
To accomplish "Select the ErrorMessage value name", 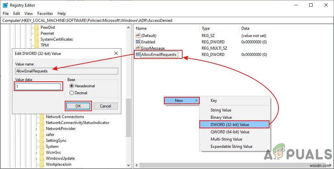I will coord(153,48).
